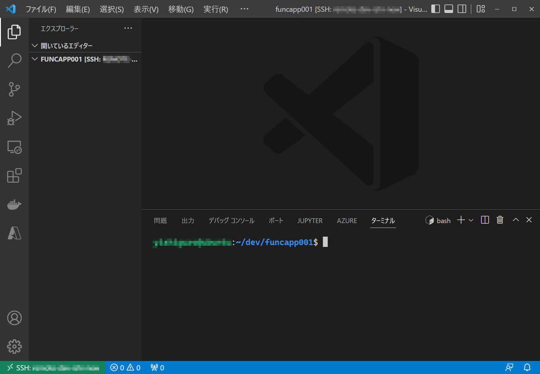Switch to the デバッグ コンソール tab
Viewport: 540px width, 374px height.
pos(231,221)
